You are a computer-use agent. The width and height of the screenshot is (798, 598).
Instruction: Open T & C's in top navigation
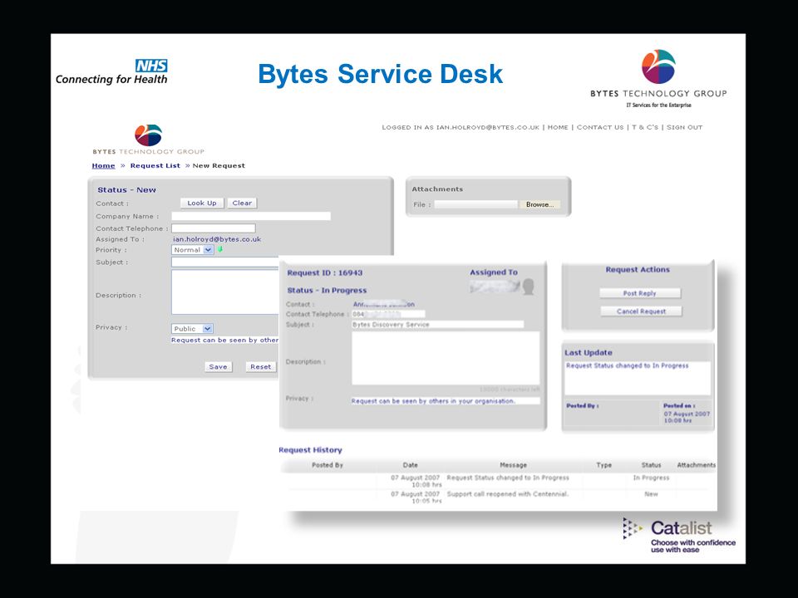[x=645, y=127]
